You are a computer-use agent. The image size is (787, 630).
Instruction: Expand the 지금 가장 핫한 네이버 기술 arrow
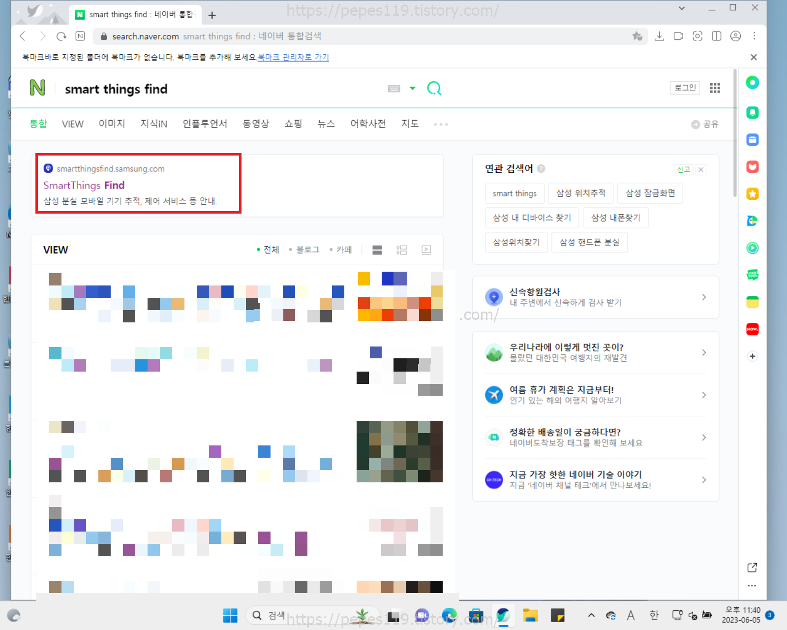tap(704, 480)
